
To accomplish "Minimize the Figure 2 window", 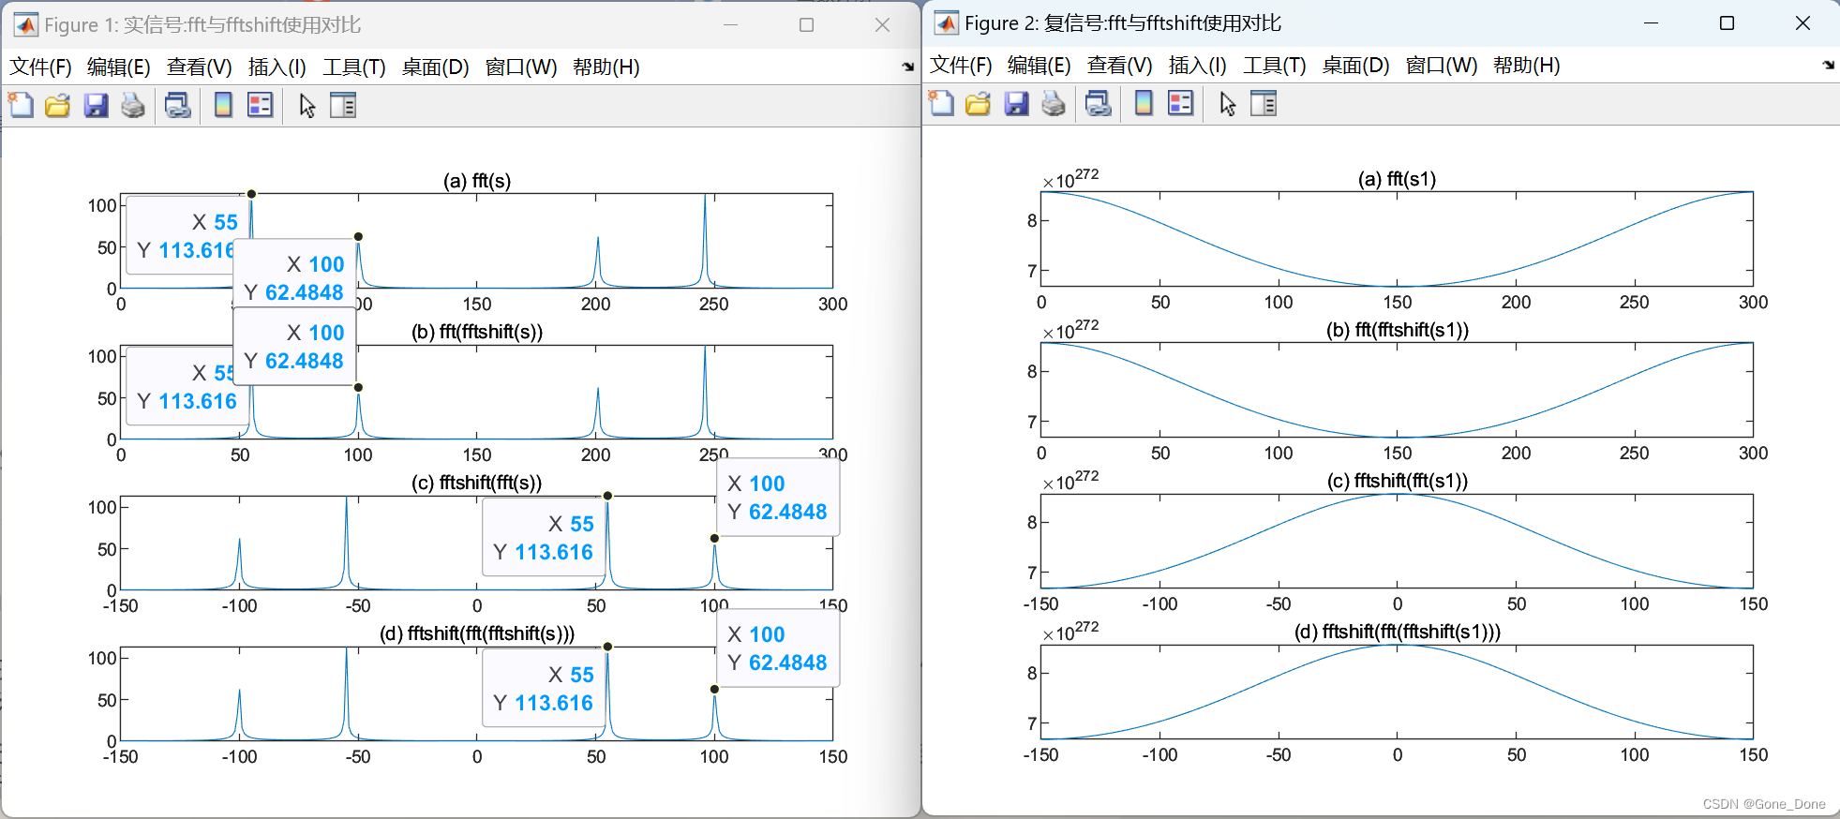I will point(1652,23).
